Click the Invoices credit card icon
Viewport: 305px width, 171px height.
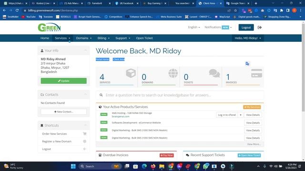tap(256, 73)
